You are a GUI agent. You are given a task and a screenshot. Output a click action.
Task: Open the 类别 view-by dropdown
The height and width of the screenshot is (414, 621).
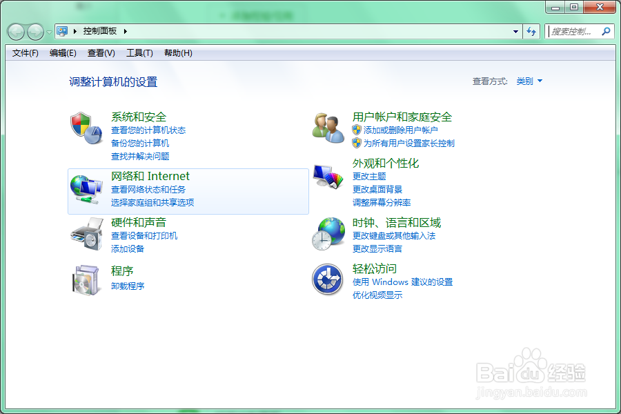coord(529,81)
